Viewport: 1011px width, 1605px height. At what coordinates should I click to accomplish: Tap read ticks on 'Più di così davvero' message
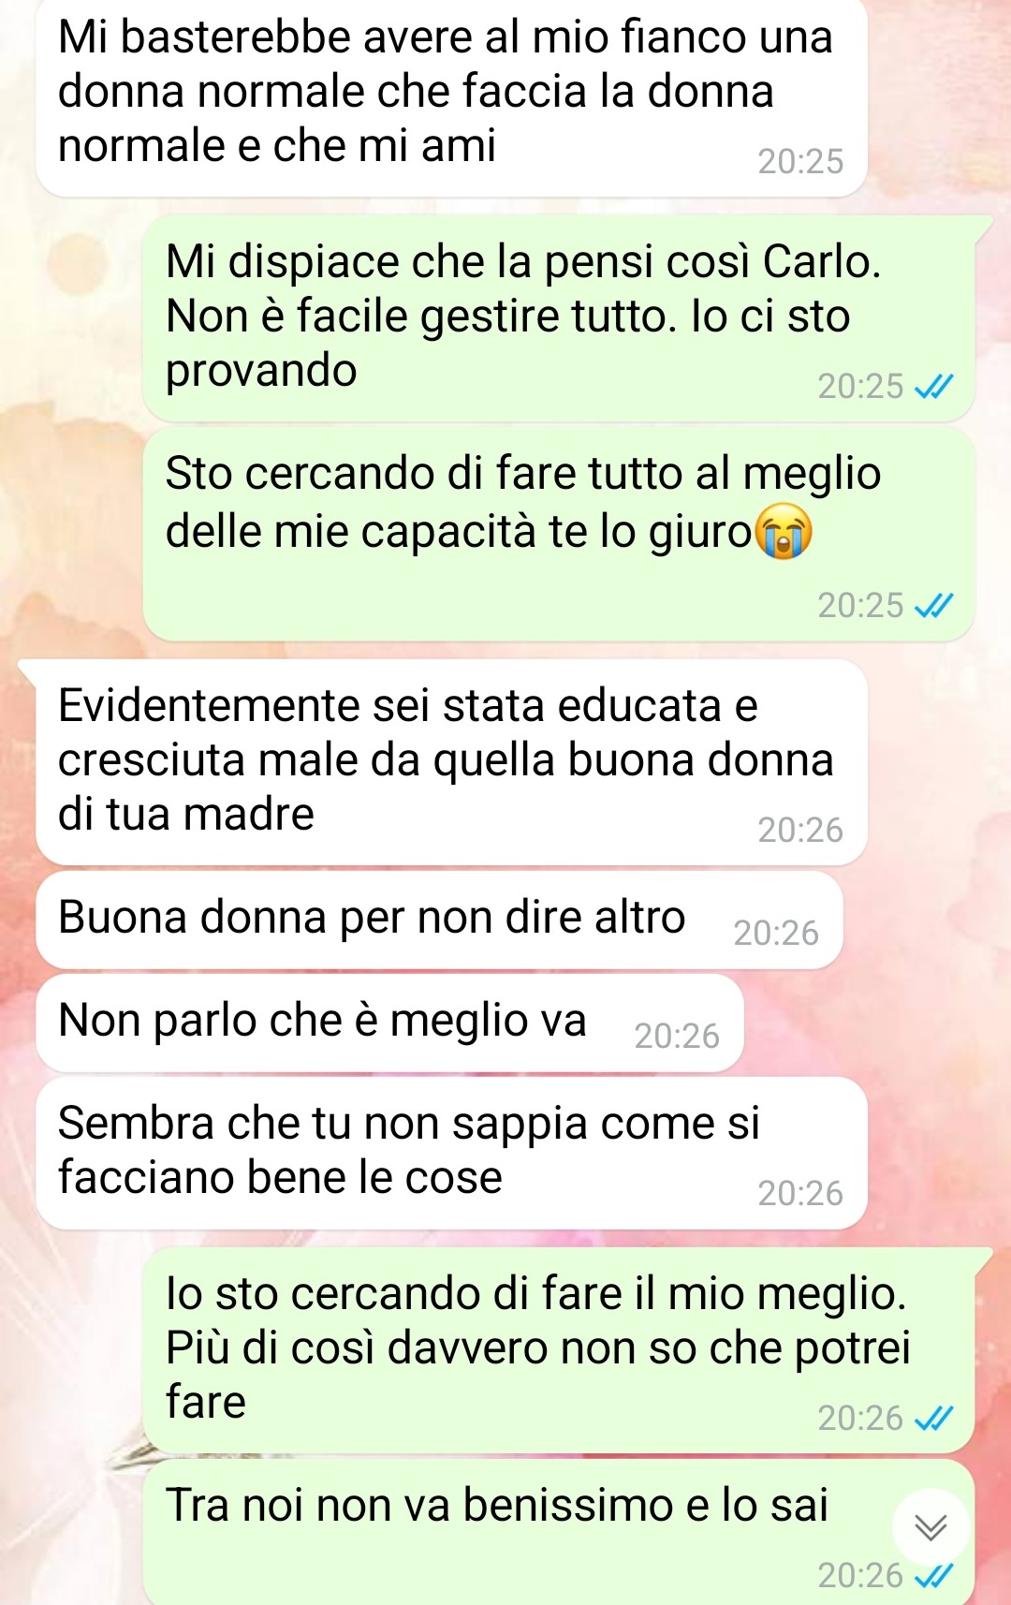pyautogui.click(x=933, y=1419)
